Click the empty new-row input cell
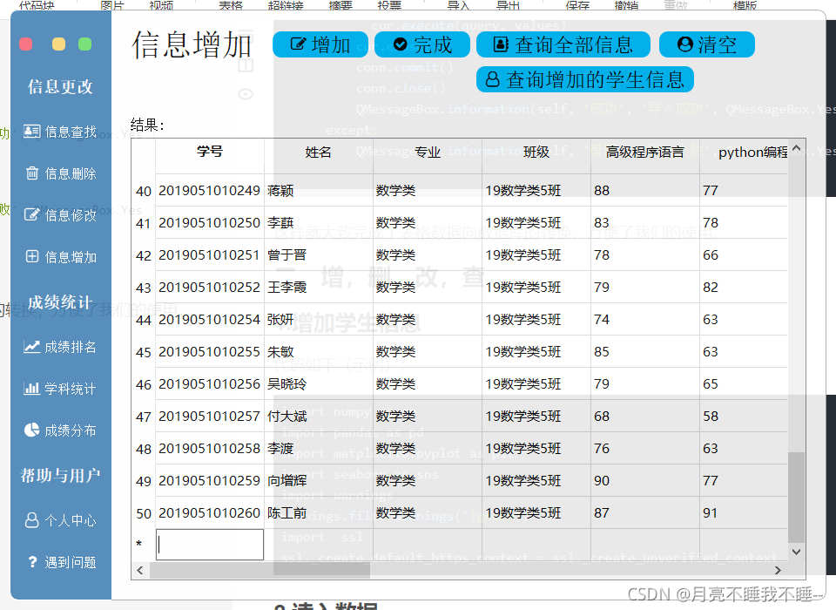Viewport: 836px width, 610px height. point(209,545)
